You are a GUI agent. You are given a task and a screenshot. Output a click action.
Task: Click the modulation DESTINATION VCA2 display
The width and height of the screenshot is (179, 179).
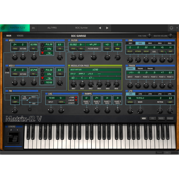pyautogui.click(x=95, y=69)
